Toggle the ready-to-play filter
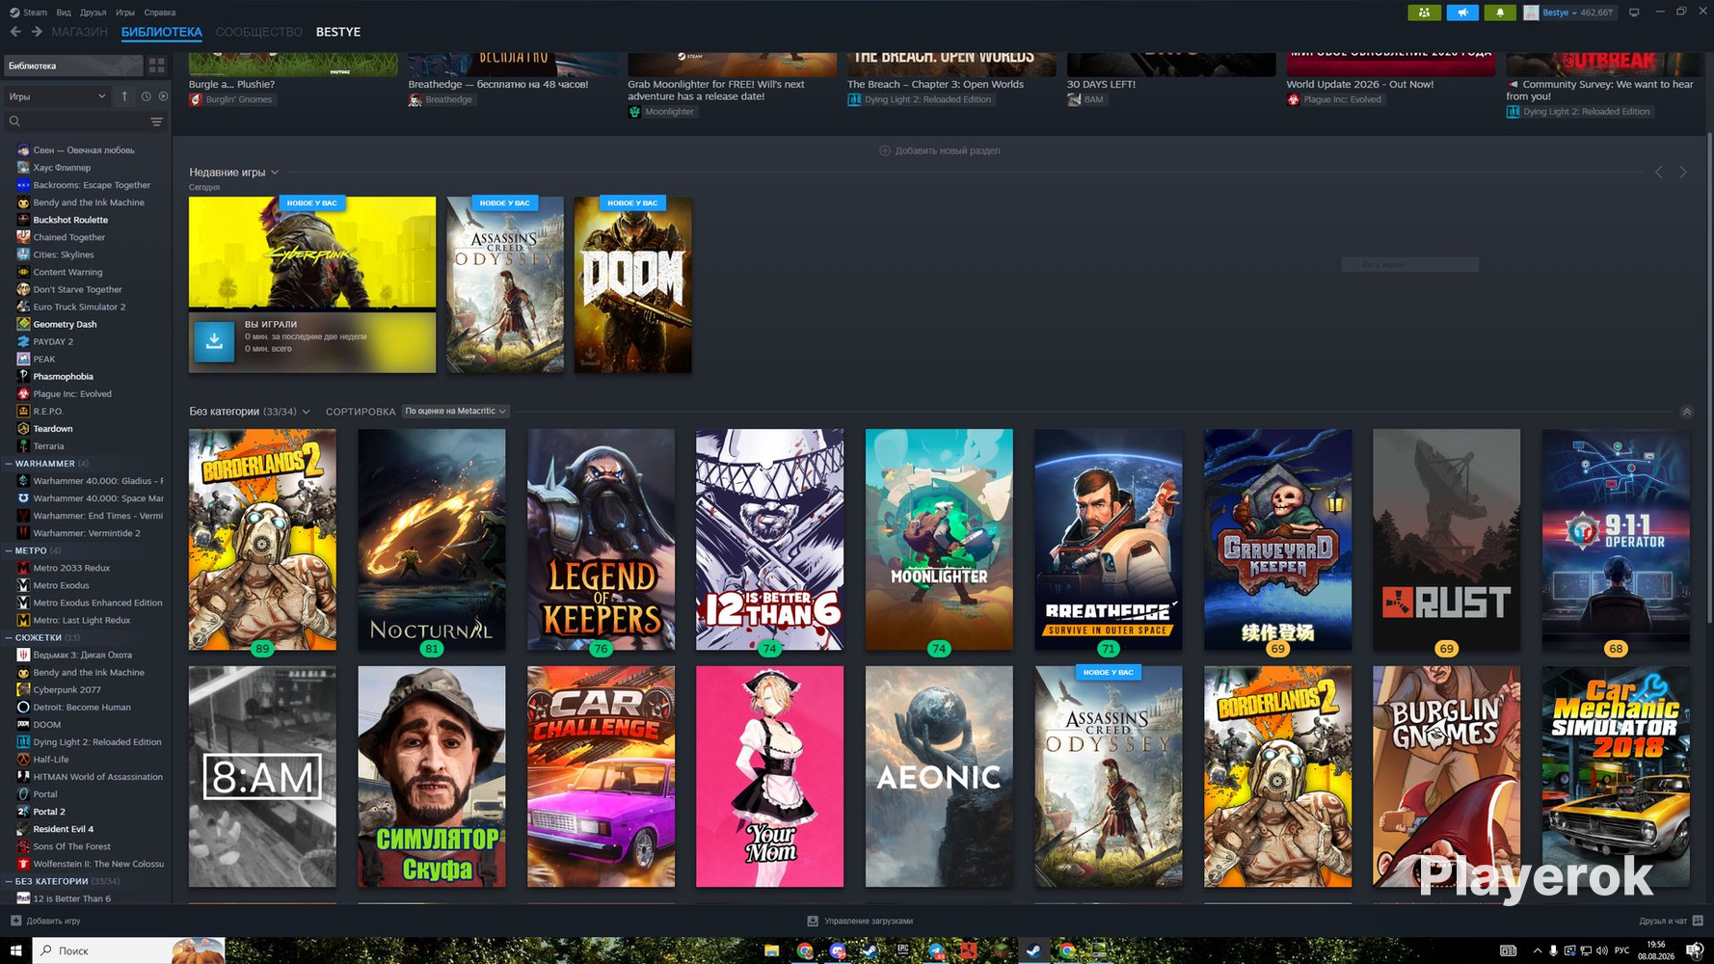 tap(163, 96)
